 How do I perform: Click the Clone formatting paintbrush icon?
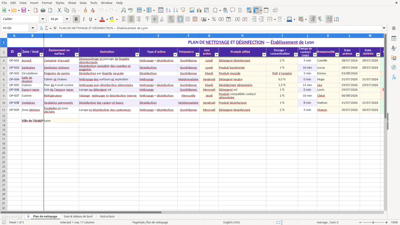(85, 10)
